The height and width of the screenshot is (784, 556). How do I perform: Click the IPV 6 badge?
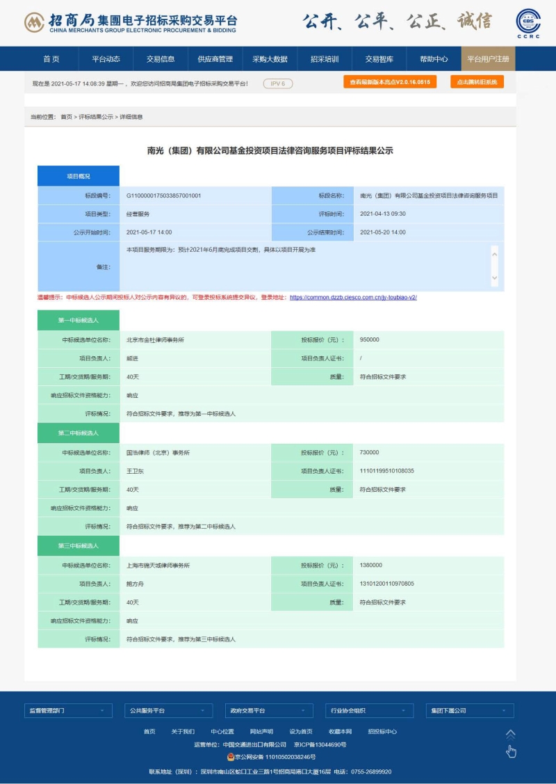pos(278,83)
